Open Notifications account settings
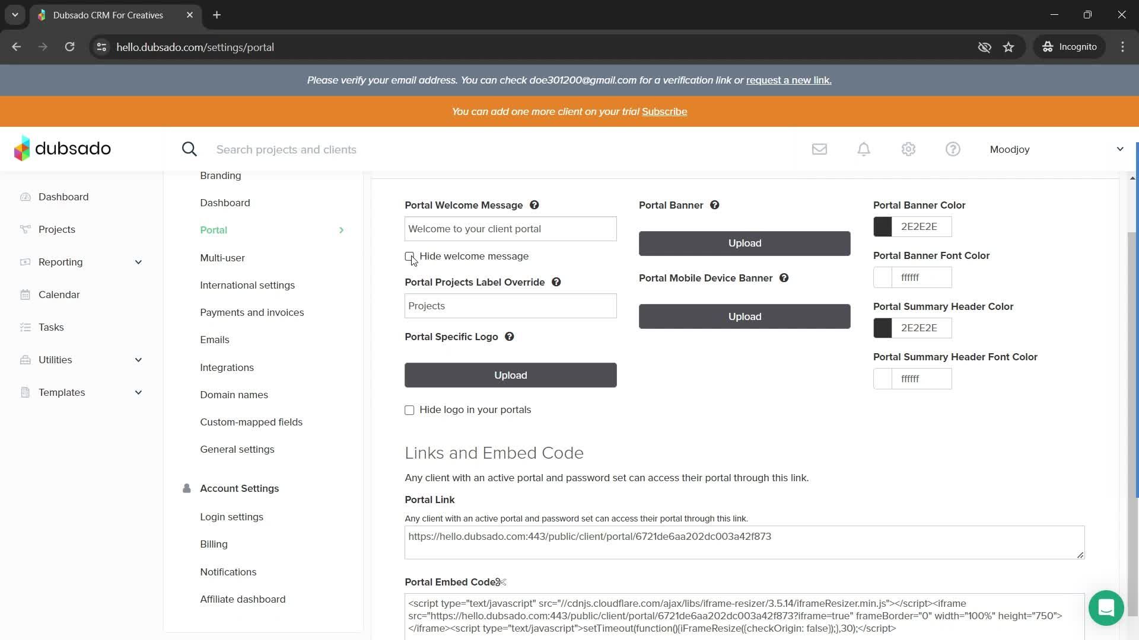Screen dimensions: 1139x640 pos(228,572)
